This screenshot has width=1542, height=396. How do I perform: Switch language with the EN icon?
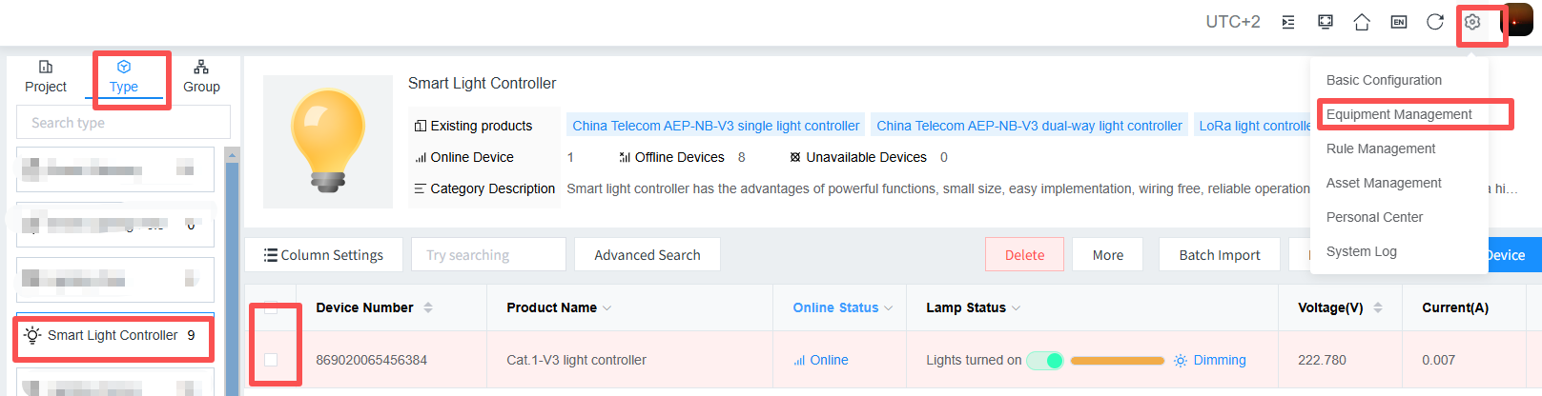coord(1399,22)
